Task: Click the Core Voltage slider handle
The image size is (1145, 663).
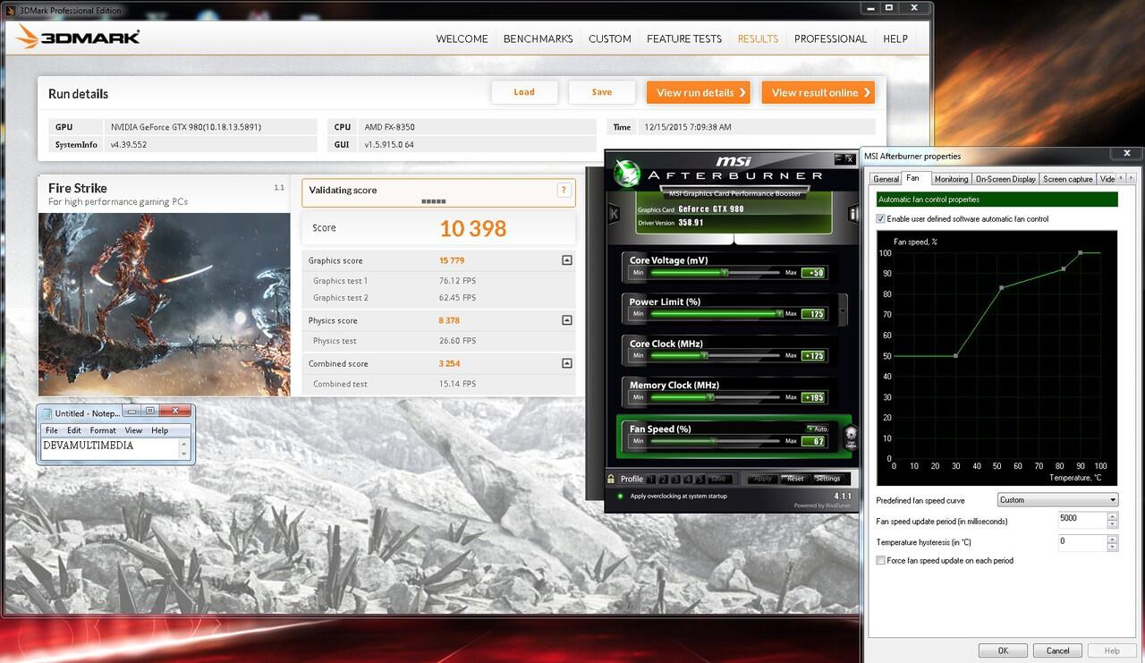Action: pos(725,272)
